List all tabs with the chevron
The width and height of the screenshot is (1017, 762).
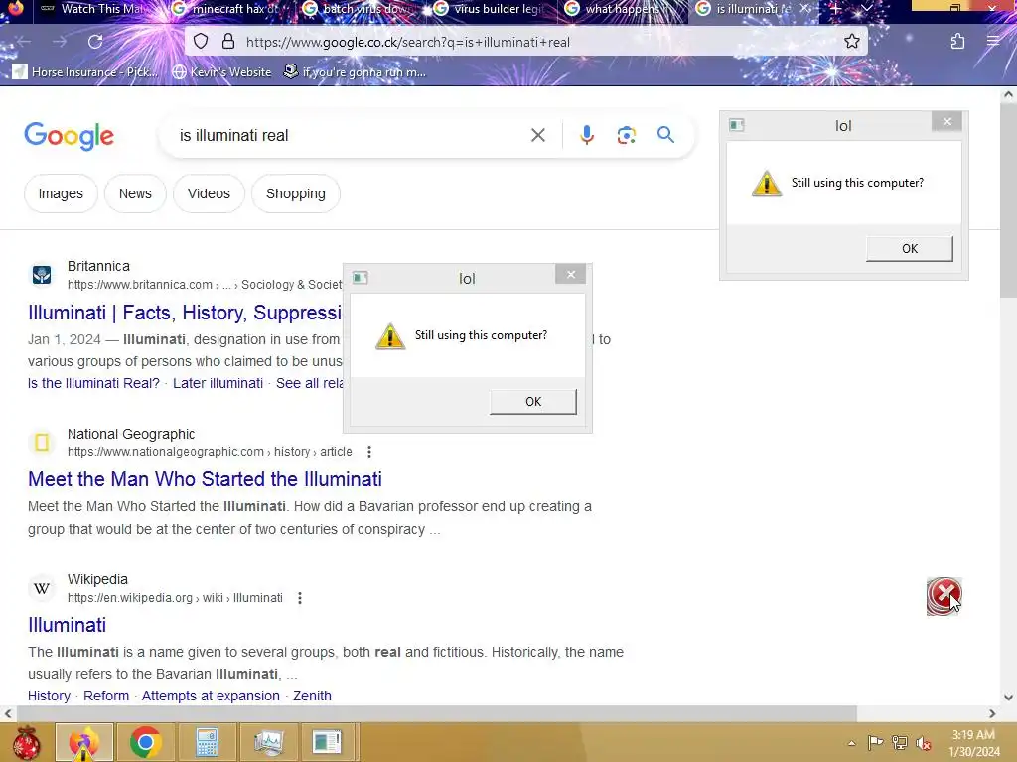tap(866, 9)
